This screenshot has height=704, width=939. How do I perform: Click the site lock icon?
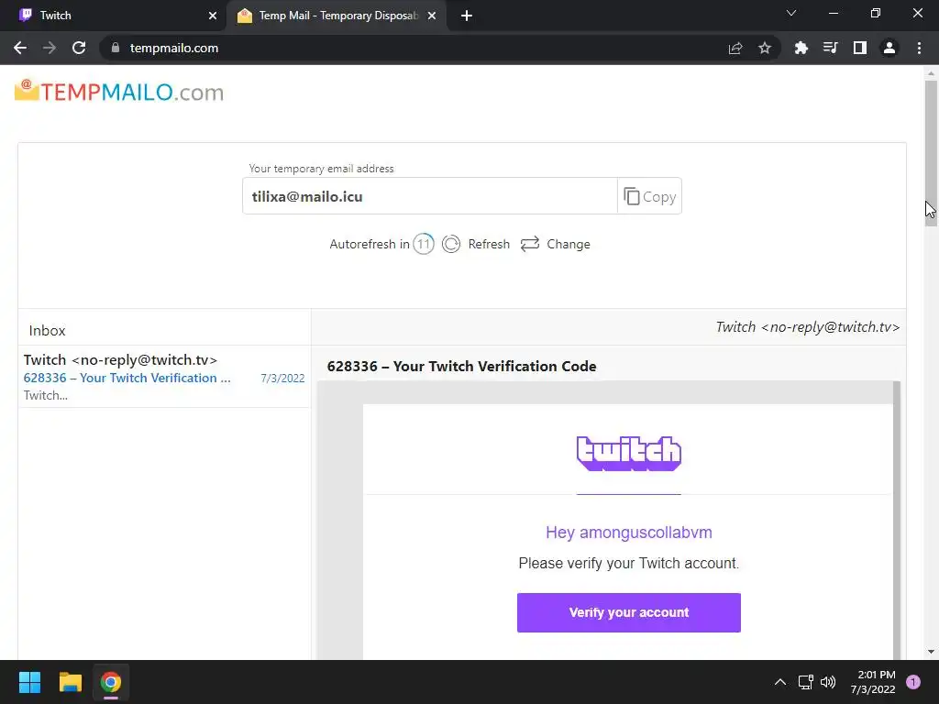click(x=116, y=48)
